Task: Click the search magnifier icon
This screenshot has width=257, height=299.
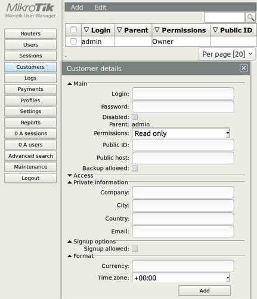Action: click(x=250, y=17)
